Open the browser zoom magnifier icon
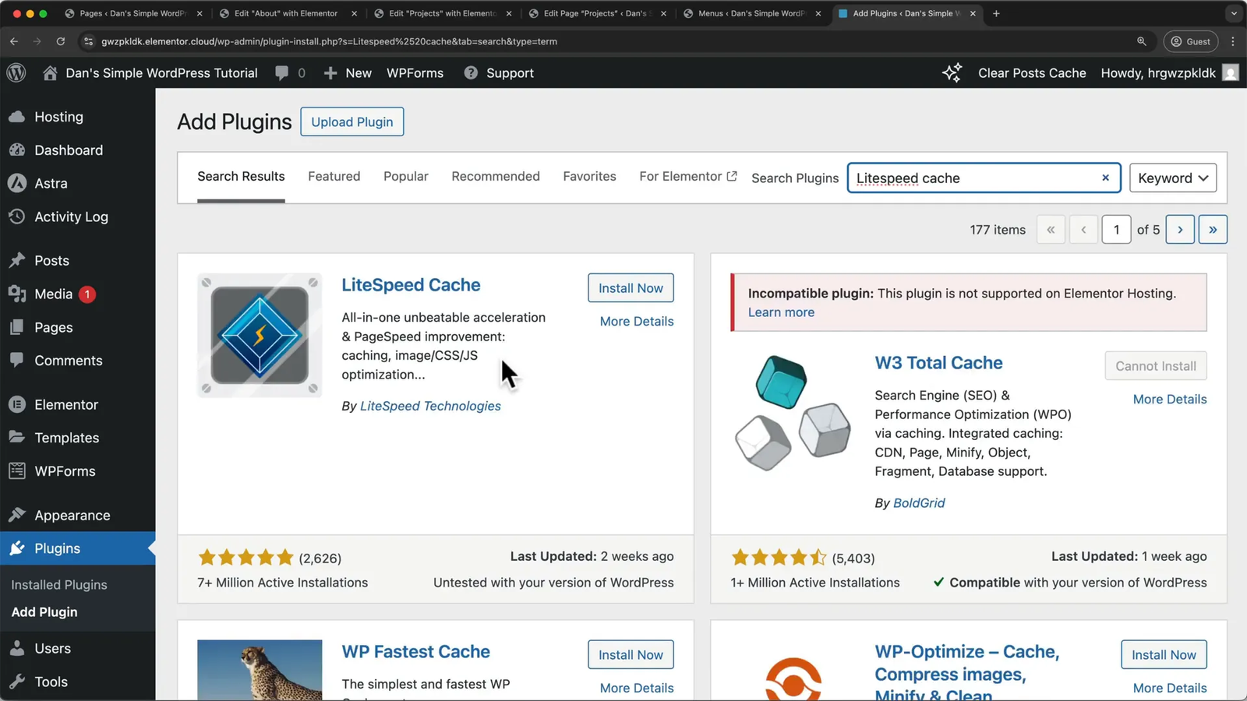Viewport: 1247px width, 701px height. [x=1141, y=41]
